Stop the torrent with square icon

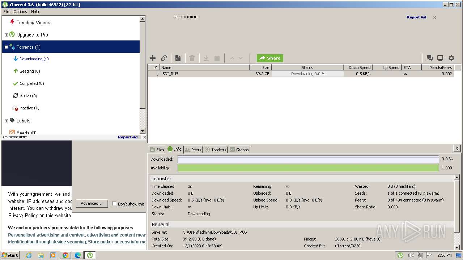click(217, 58)
